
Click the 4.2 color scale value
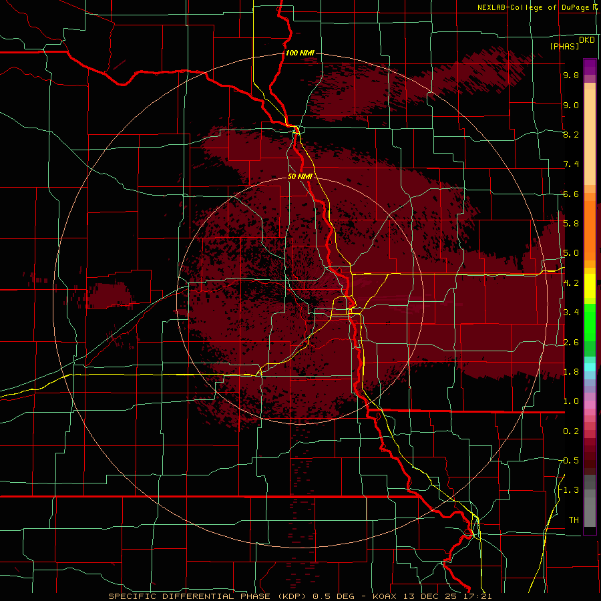571,283
